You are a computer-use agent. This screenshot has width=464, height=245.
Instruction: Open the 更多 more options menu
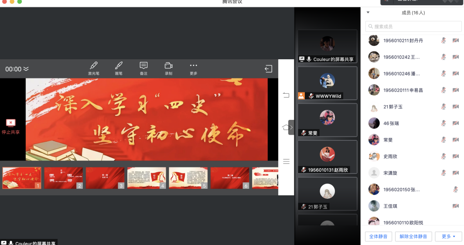tap(194, 68)
